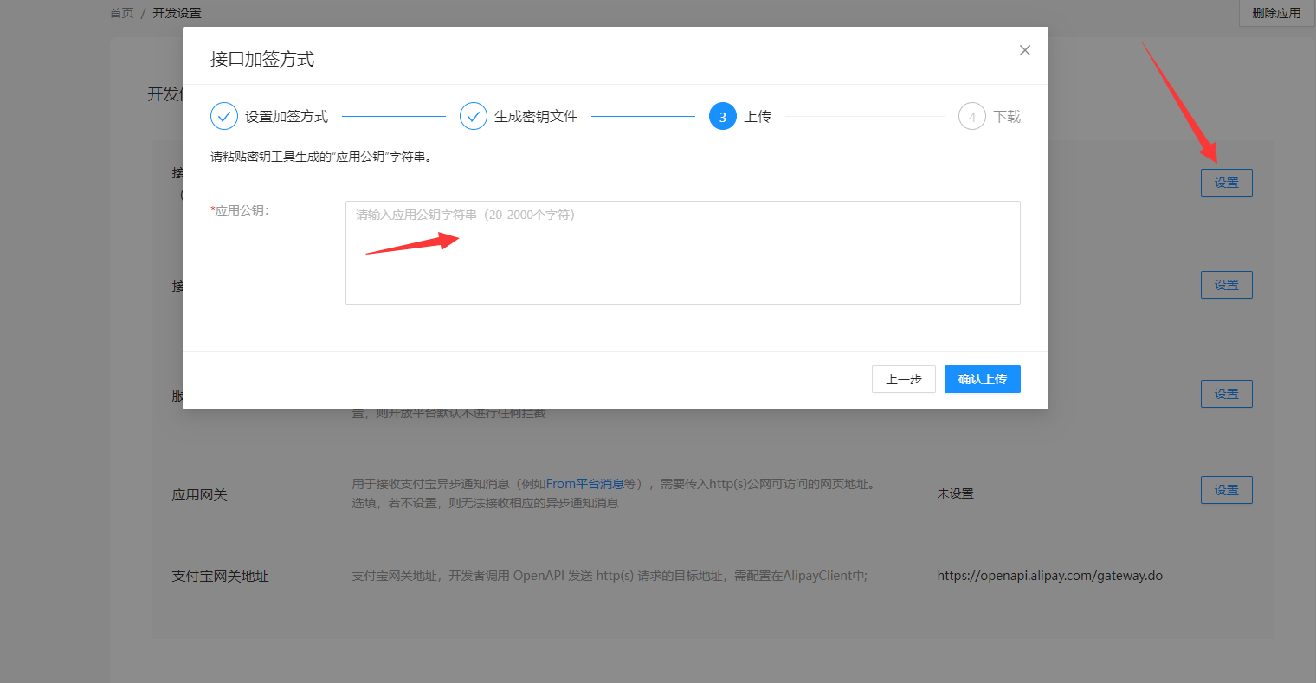
Task: Close the 接口加签方式 dialog
Action: pyautogui.click(x=1024, y=50)
